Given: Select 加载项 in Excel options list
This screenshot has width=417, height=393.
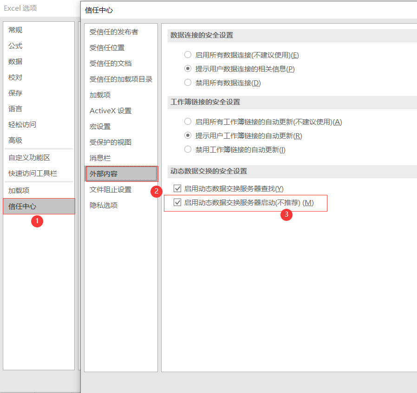Looking at the screenshot, I should 39,191.
